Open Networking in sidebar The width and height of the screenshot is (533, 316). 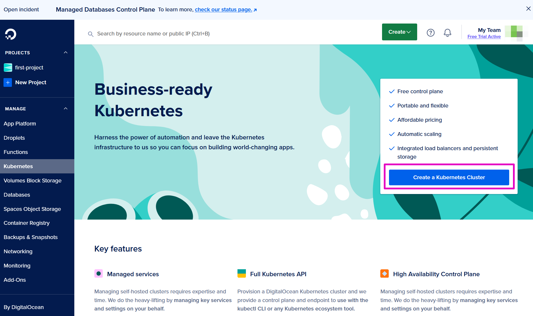click(18, 252)
